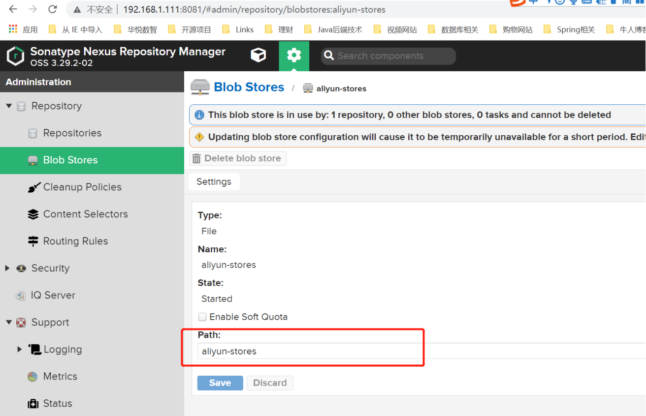646x416 pixels.
Task: Click the Repository database icon in tree
Action: [x=21, y=106]
